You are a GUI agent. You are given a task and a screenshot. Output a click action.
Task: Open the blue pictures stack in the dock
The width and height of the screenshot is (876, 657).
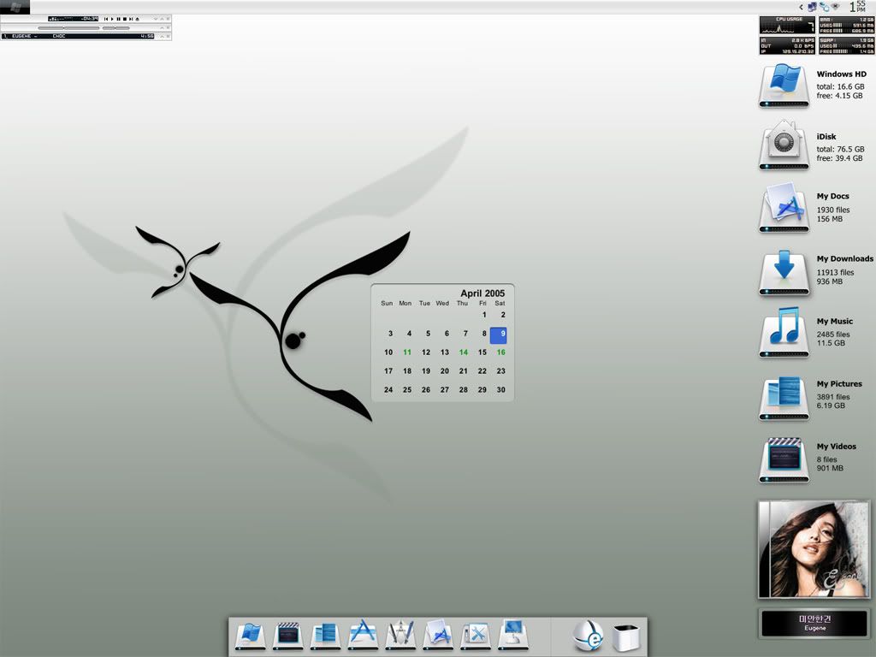point(325,636)
